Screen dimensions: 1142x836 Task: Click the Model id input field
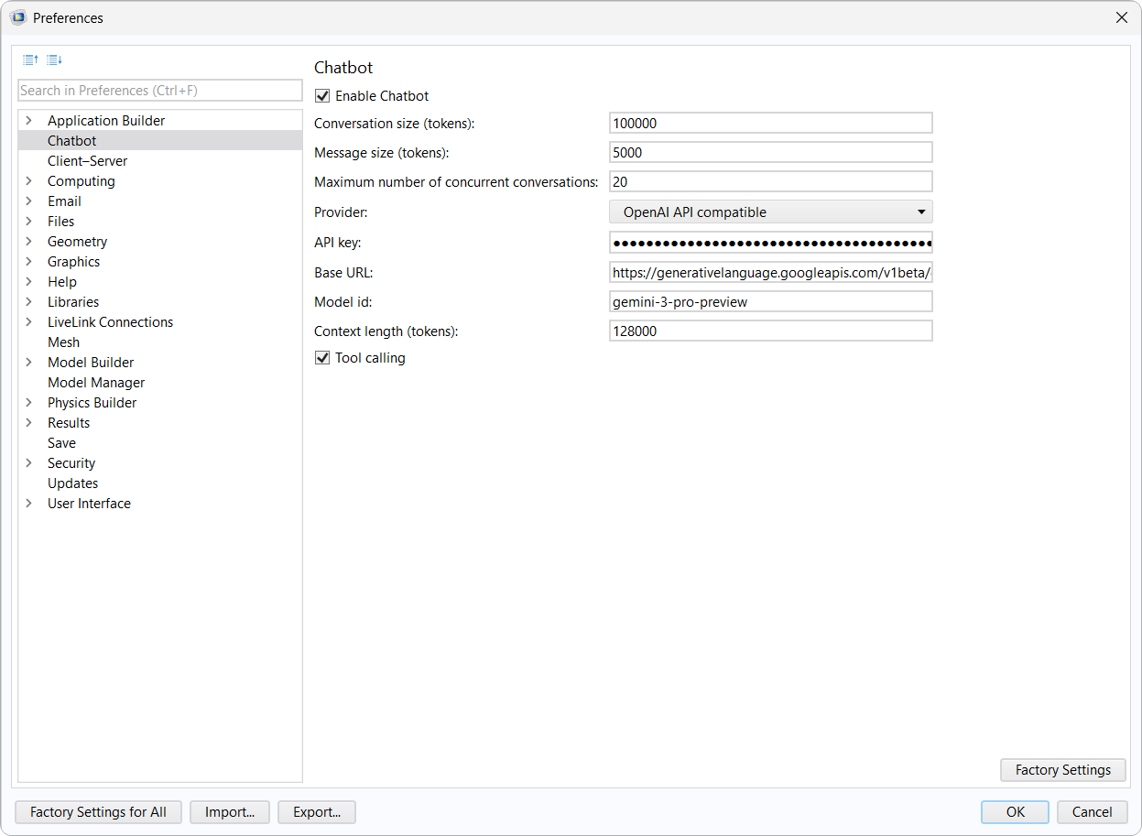click(x=770, y=301)
